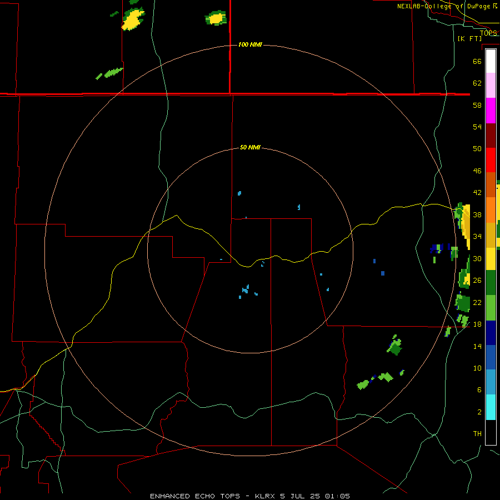Pick the dark green legend swatch
The height and width of the screenshot is (500, 500).
click(491, 283)
